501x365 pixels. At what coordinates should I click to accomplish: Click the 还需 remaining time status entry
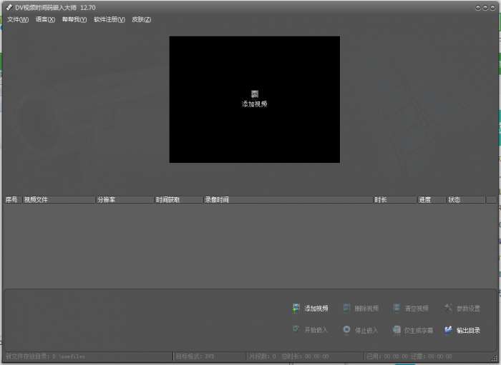[x=432, y=356]
